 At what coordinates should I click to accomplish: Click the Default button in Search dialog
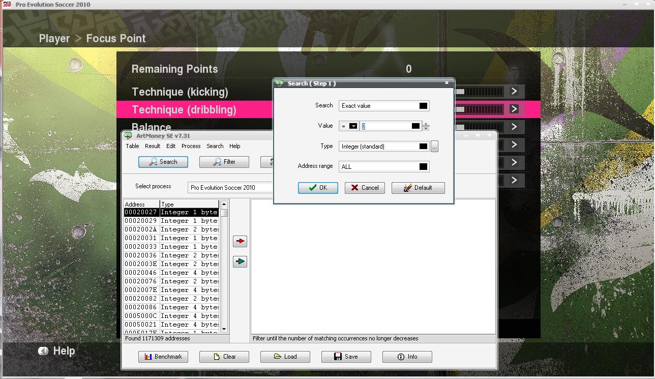pos(418,188)
